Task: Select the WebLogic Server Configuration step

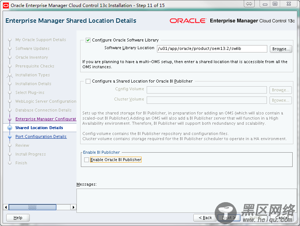Action: point(46,101)
